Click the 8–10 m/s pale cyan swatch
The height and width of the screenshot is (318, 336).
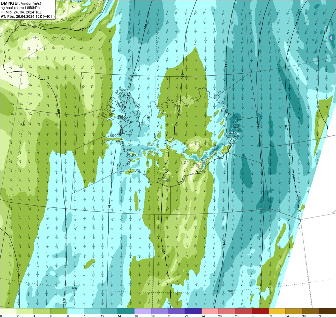point(76,311)
